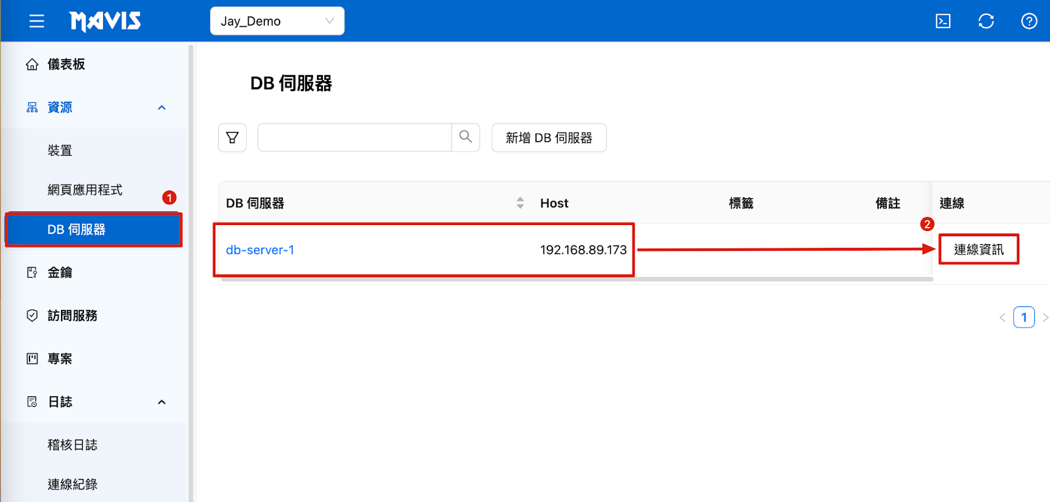This screenshot has width=1050, height=502.
Task: Click the search magnifier icon
Action: (x=466, y=137)
